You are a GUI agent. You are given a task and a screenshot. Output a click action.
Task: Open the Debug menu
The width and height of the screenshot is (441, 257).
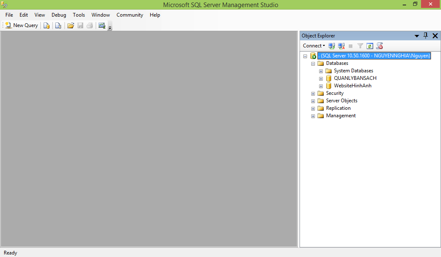point(59,15)
